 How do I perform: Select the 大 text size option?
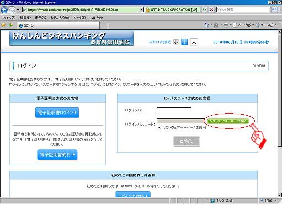[x=194, y=42]
